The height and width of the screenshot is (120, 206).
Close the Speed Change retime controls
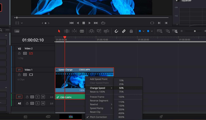click(57, 70)
